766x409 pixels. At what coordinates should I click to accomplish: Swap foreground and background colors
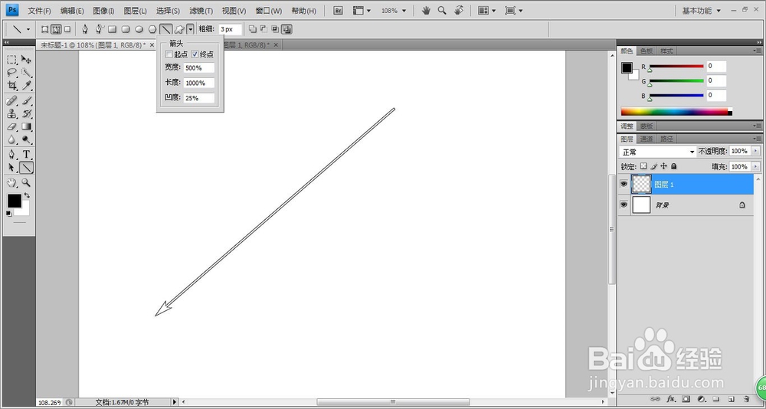coord(27,195)
